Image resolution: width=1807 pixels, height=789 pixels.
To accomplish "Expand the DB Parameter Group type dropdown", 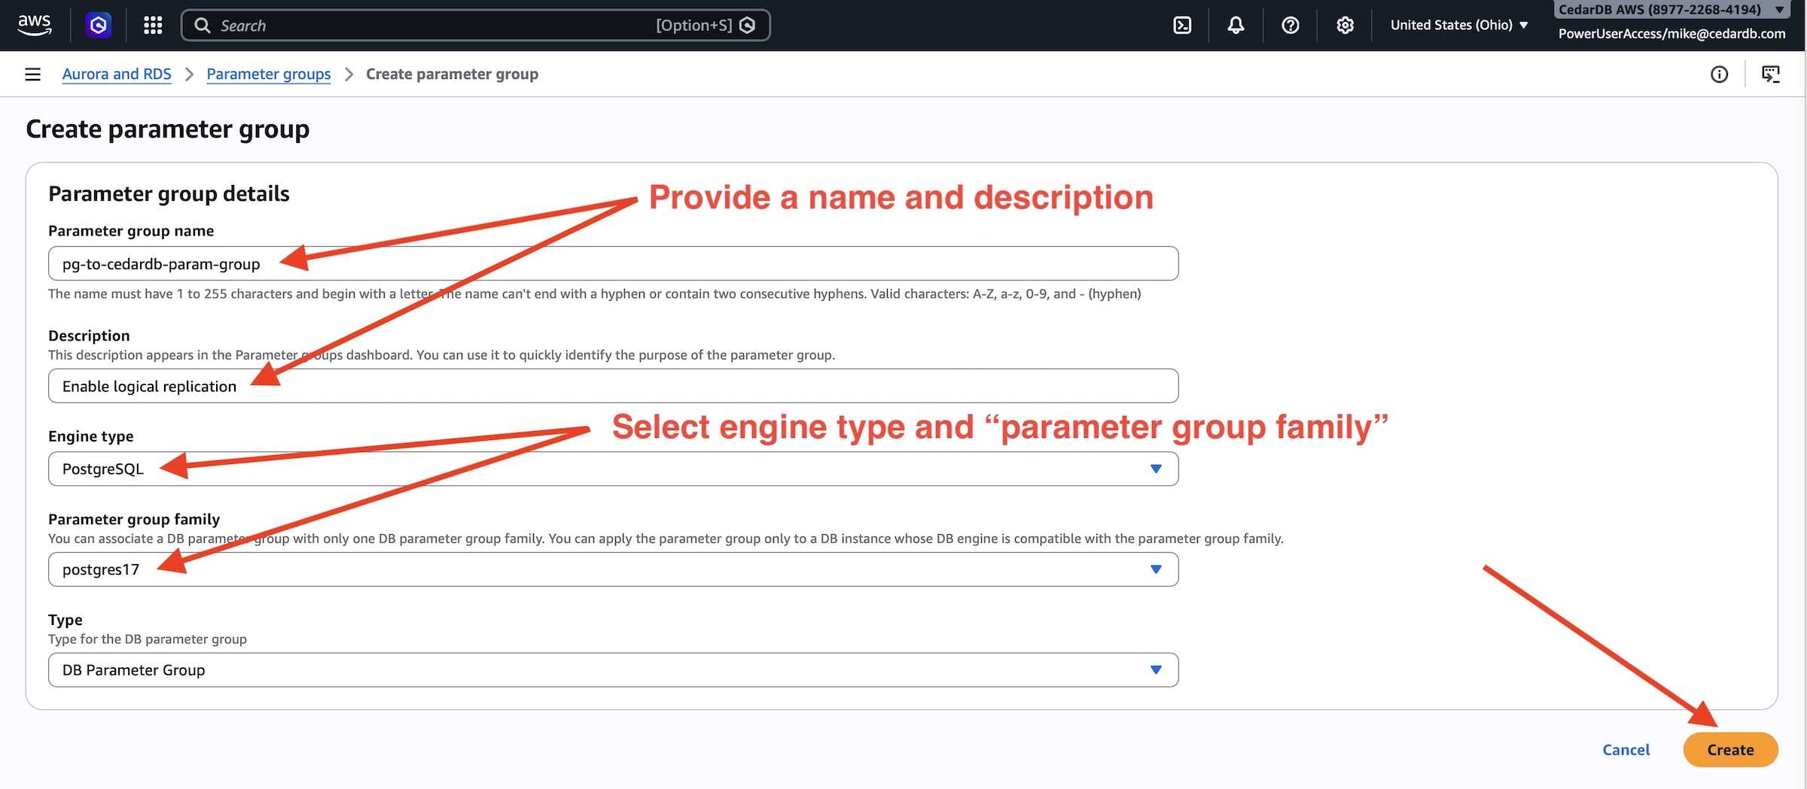I will pyautogui.click(x=1156, y=669).
